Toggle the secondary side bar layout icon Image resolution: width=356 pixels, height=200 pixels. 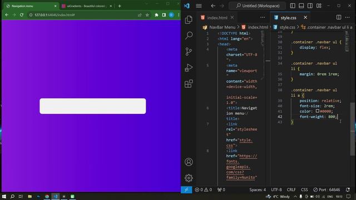pos(310,6)
